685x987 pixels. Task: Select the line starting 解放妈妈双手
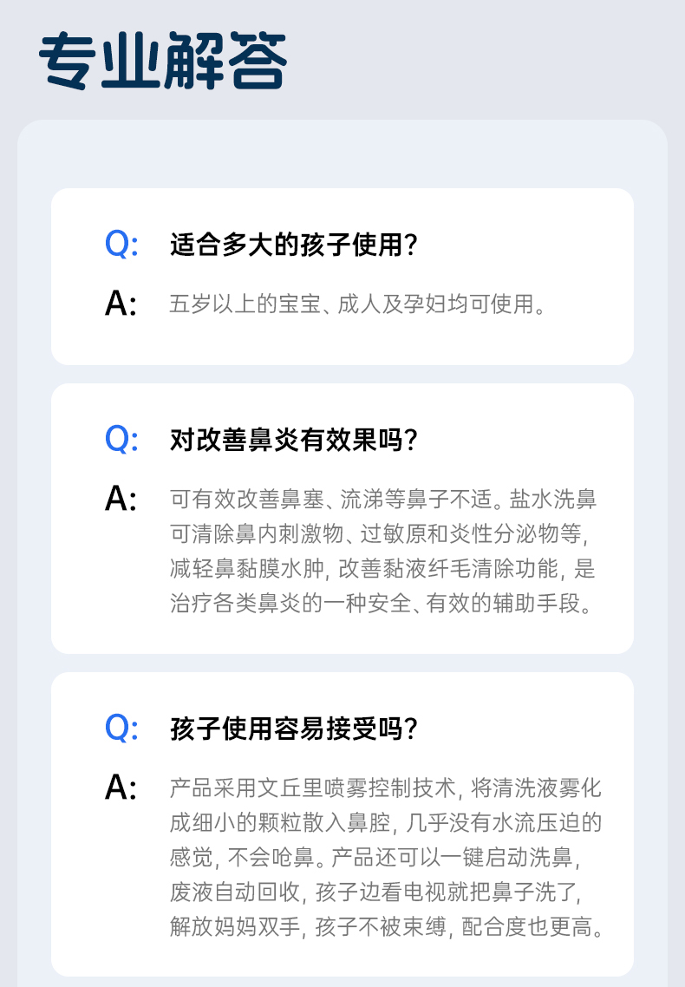coord(387,927)
